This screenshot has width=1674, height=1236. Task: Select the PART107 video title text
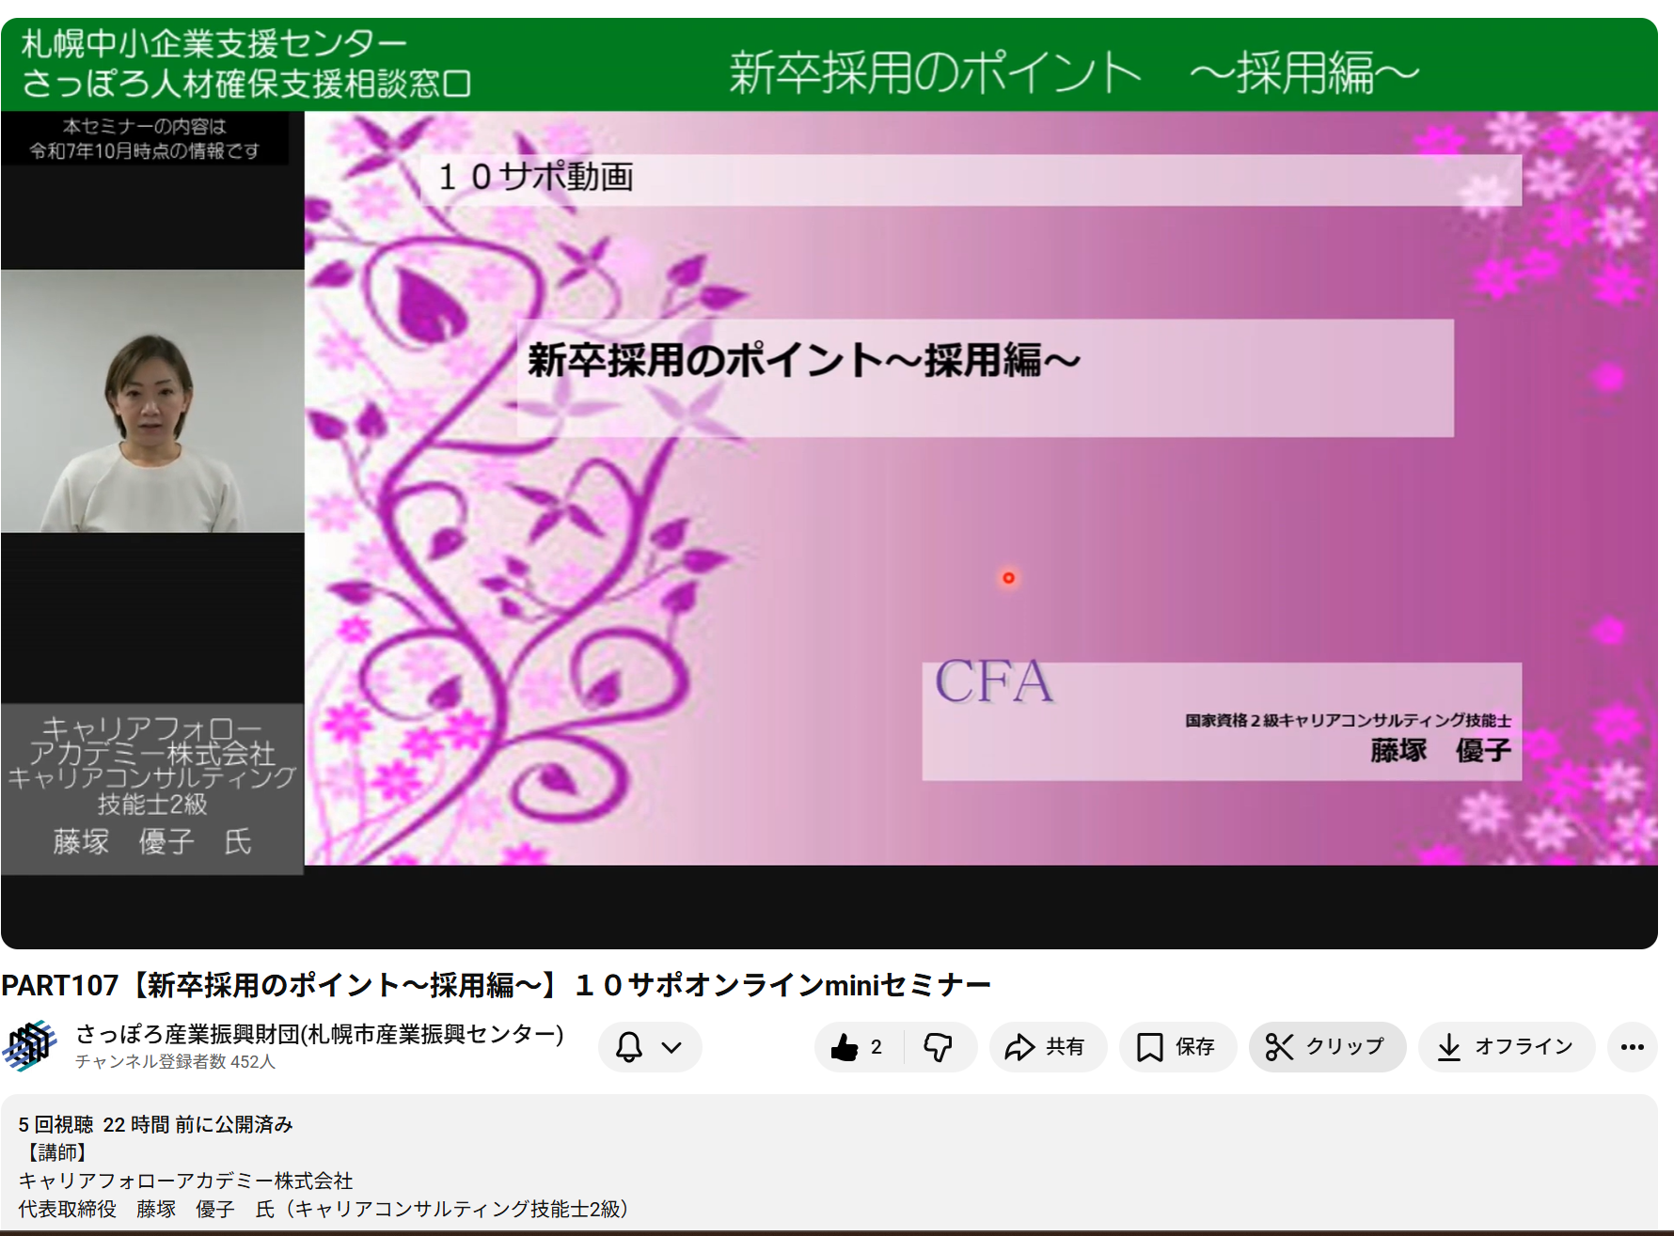coord(496,985)
